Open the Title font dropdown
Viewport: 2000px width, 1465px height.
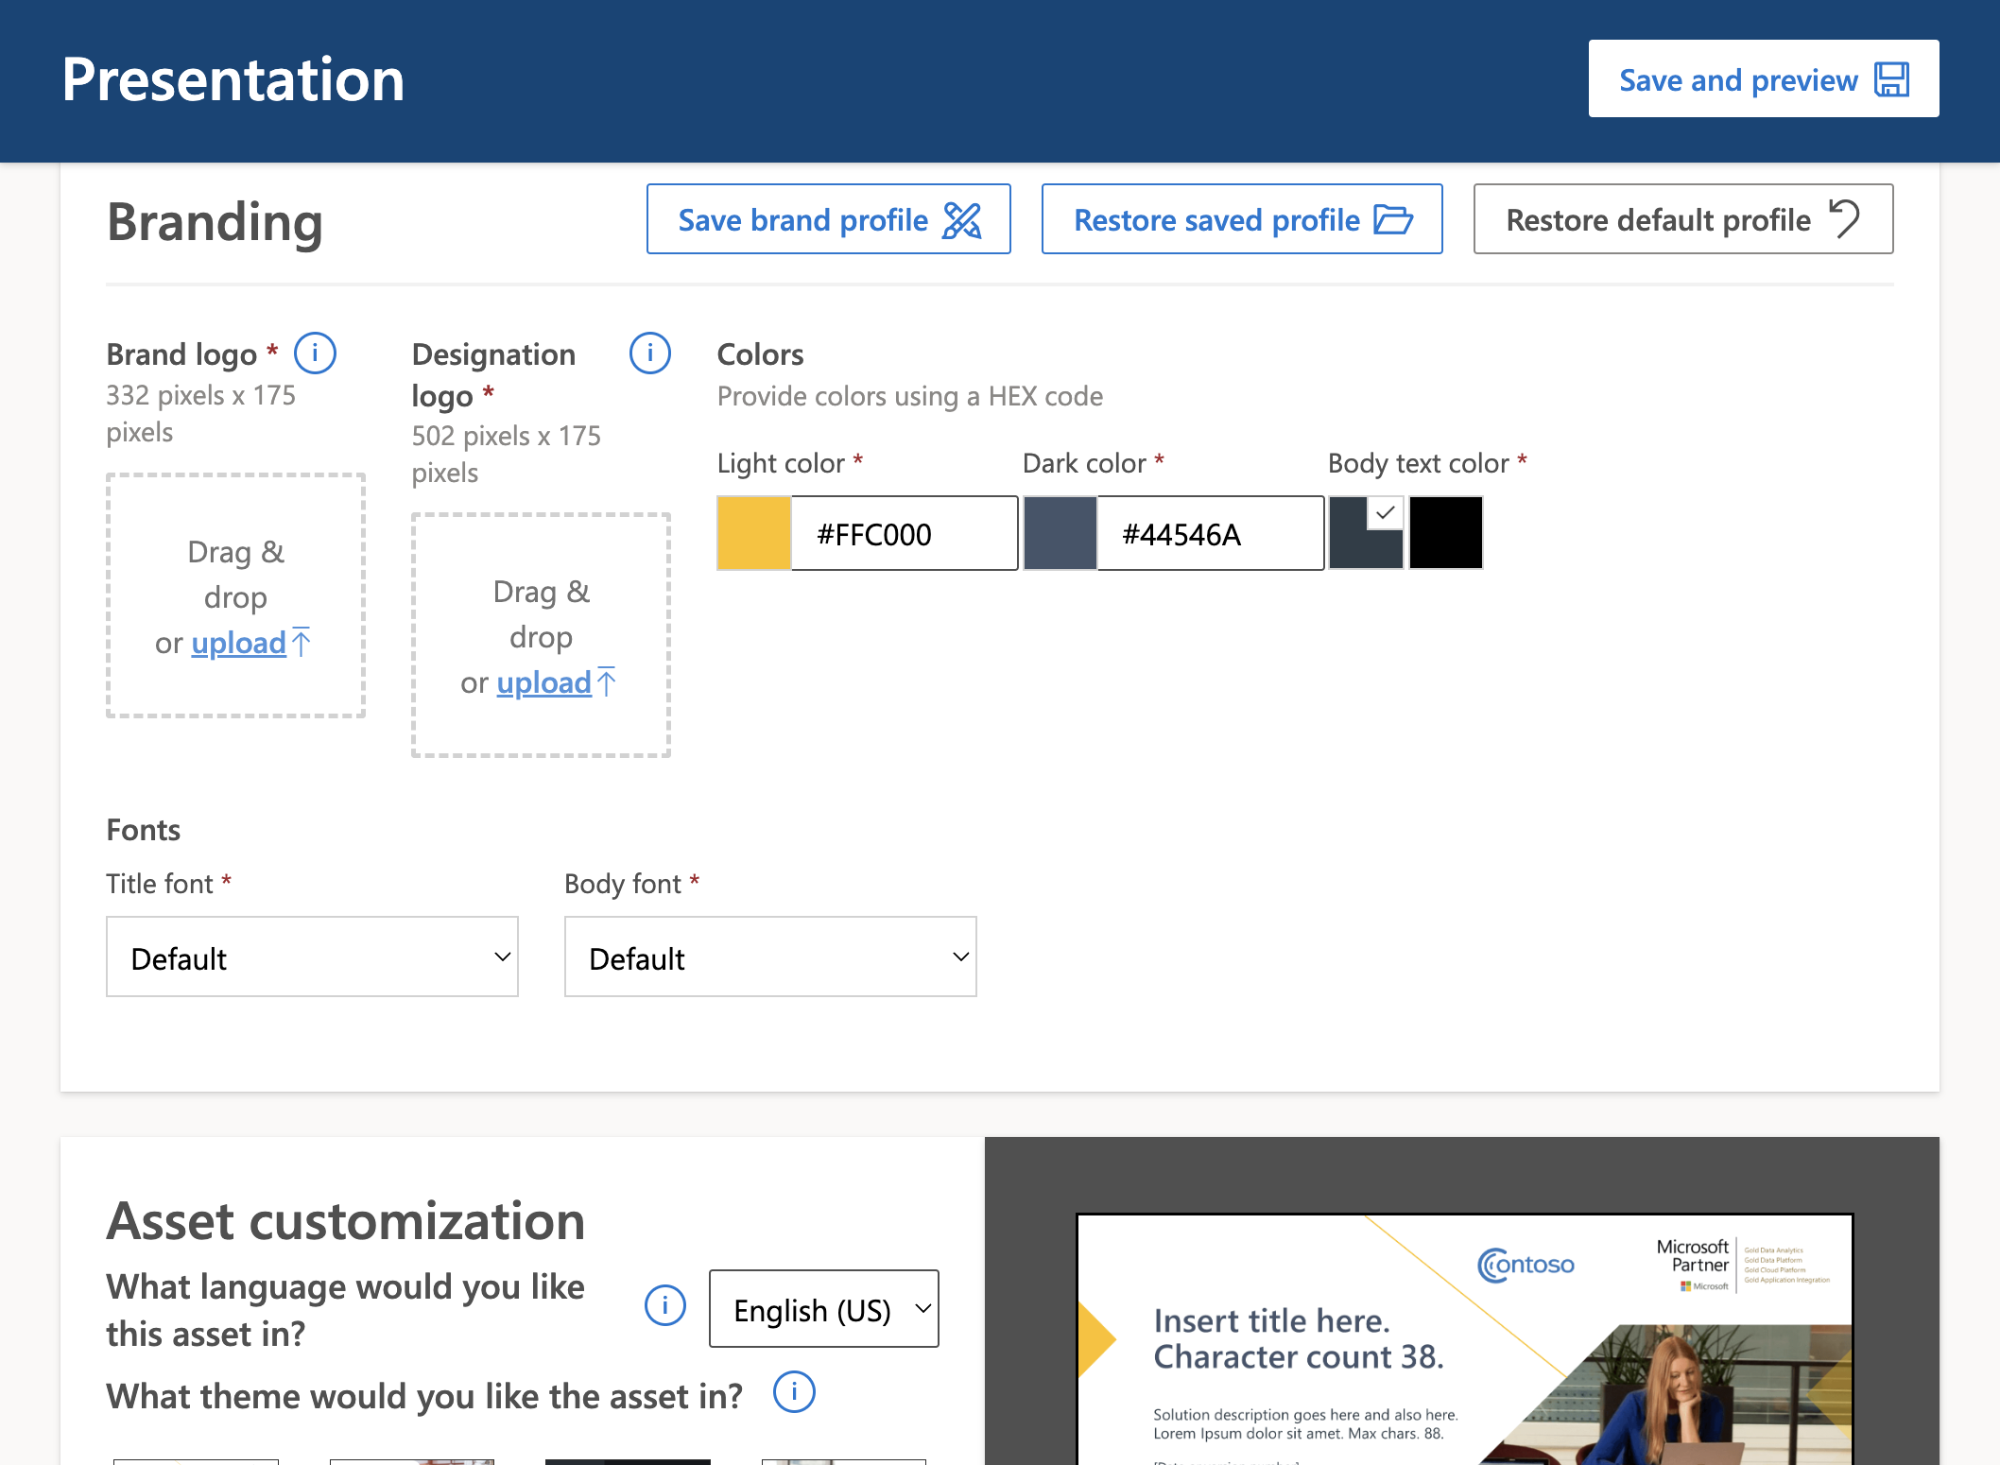click(x=312, y=957)
